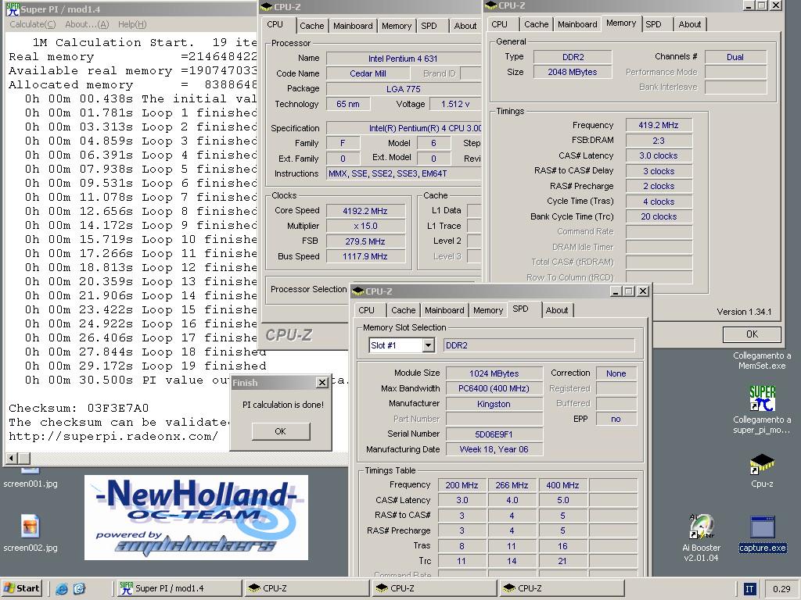Viewport: 801px width, 600px height.
Task: Click Manufacturing Date Week 18 field
Action: [494, 449]
